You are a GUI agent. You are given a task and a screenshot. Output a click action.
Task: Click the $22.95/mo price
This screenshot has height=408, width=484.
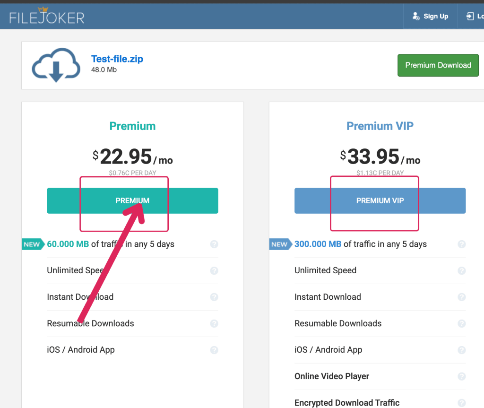tap(132, 156)
